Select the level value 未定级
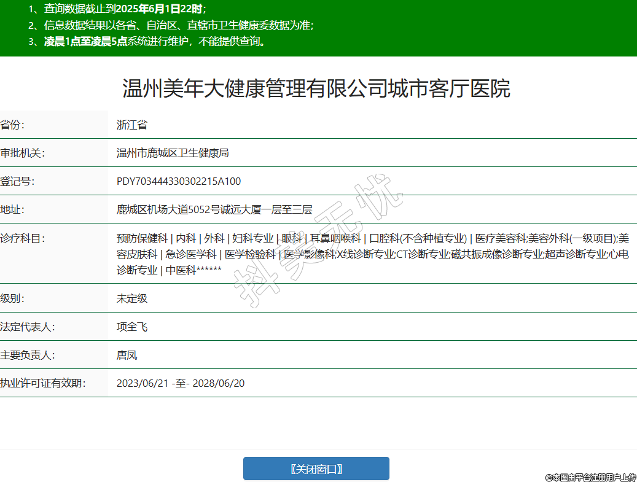Image resolution: width=637 pixels, height=482 pixels. pos(132,298)
